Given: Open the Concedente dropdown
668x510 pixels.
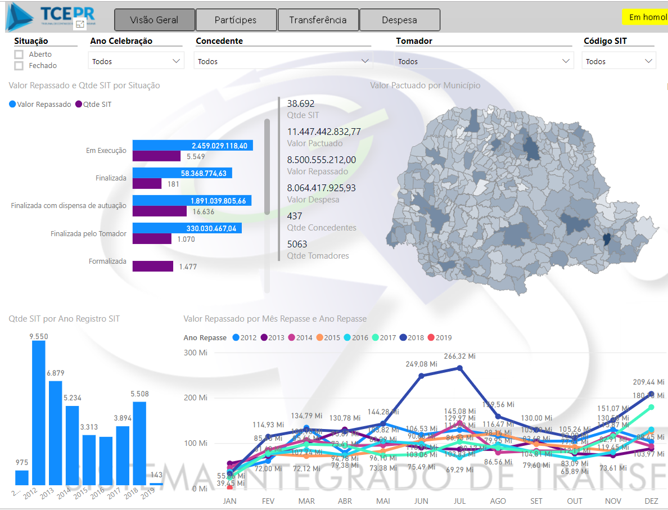Looking at the screenshot, I should tap(283, 61).
